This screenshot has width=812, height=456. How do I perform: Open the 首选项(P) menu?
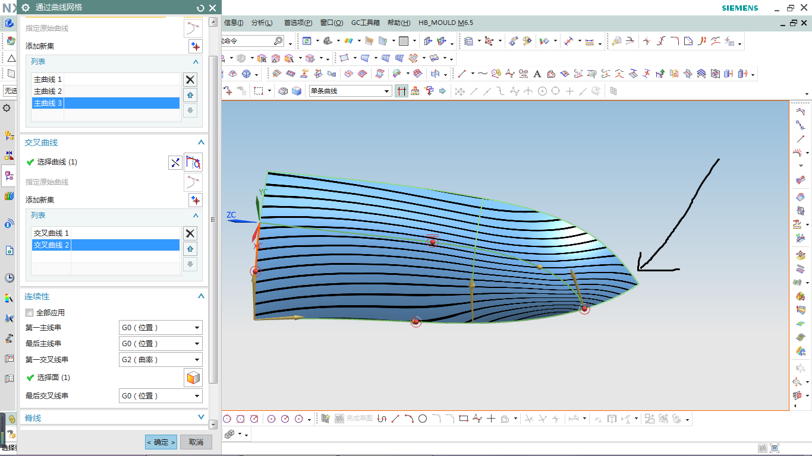tap(298, 23)
